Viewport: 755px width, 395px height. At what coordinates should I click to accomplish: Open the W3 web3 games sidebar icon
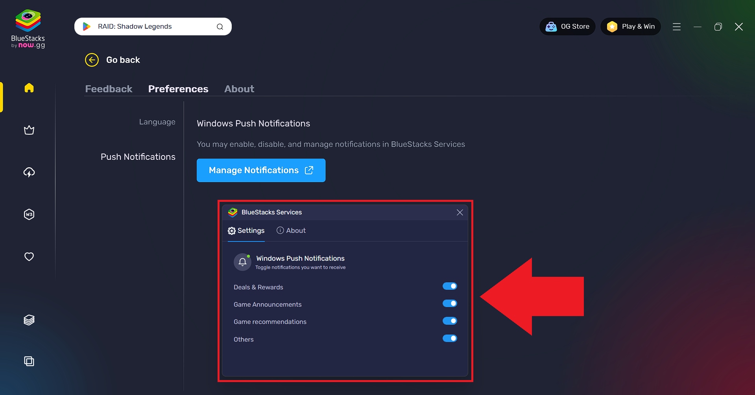tap(29, 214)
